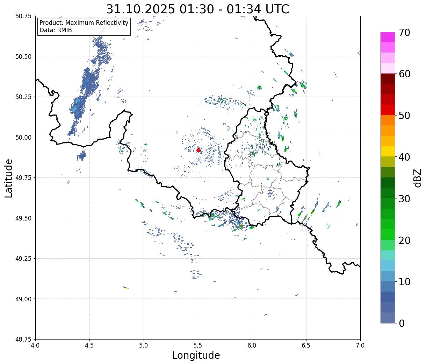
Task: Click the 'dBZ' colorbar label
Action: (417, 178)
